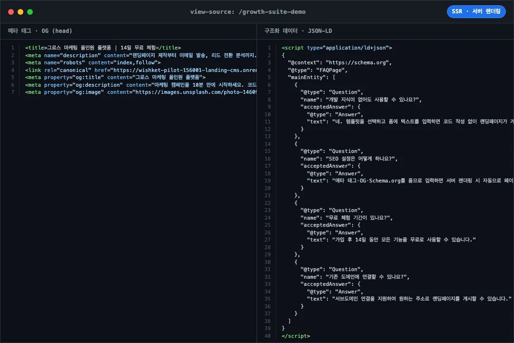Image resolution: width=514 pixels, height=343 pixels.
Task: Click the meta property="og:description" line
Action: coord(140,85)
